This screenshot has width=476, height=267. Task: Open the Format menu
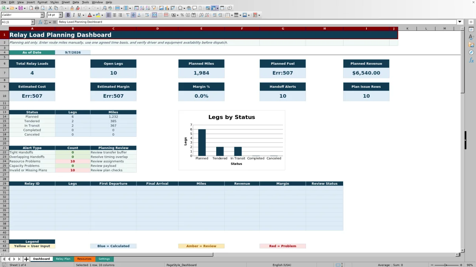[x=42, y=2]
